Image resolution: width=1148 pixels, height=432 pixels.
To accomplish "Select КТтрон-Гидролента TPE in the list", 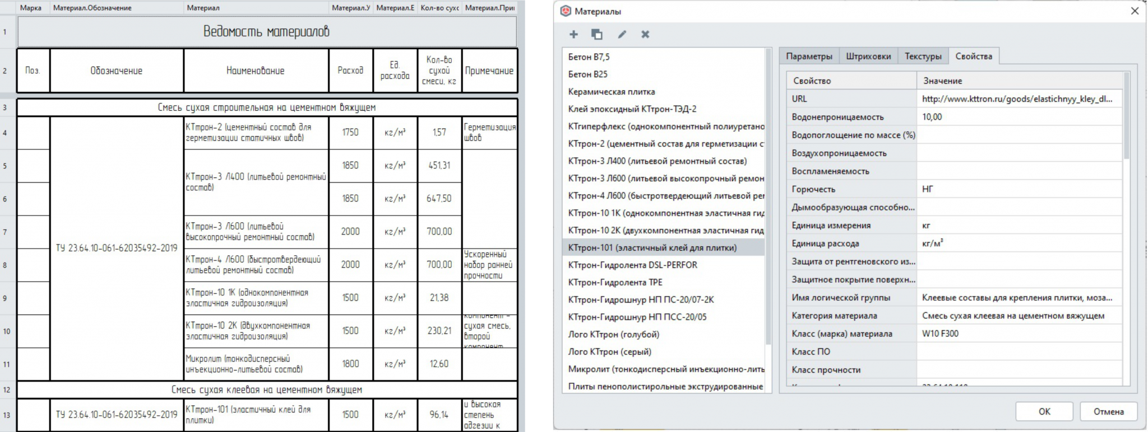I will click(x=615, y=282).
